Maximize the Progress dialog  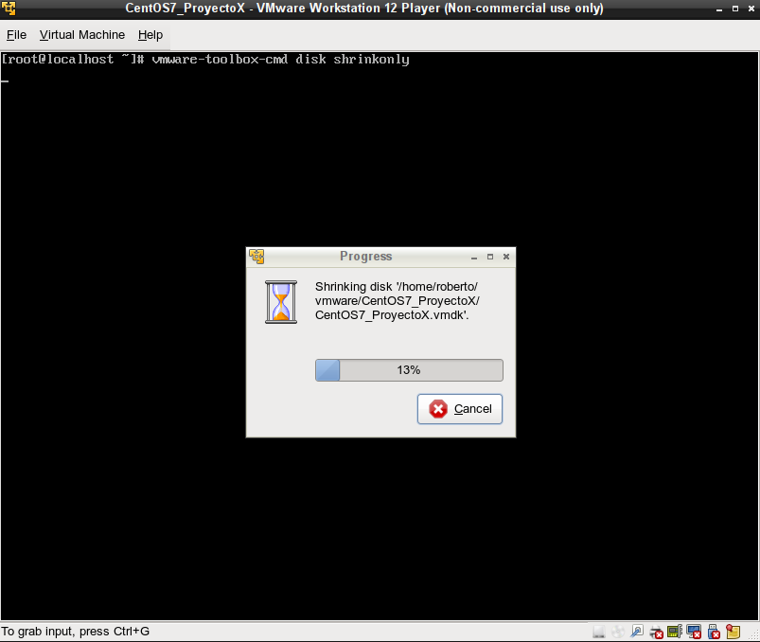(490, 257)
